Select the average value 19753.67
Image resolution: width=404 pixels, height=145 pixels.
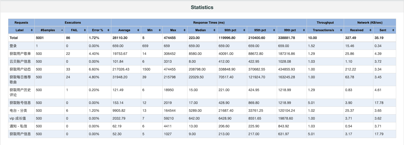[120, 54]
